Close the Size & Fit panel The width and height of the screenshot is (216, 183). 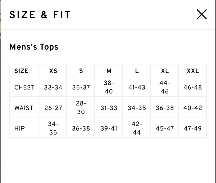point(201,14)
